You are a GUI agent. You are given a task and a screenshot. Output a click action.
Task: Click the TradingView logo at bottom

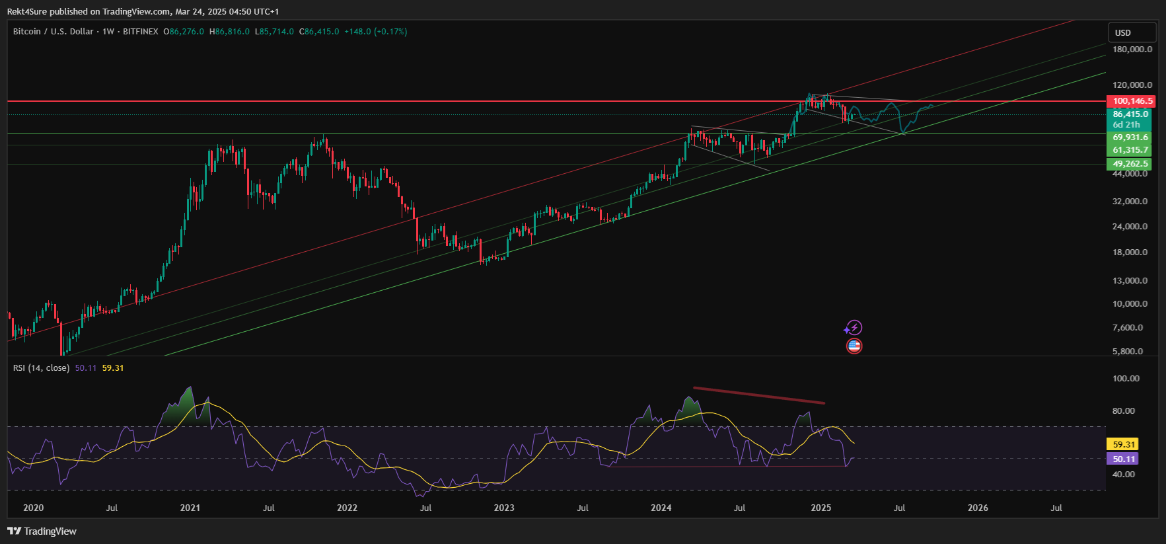pyautogui.click(x=42, y=531)
